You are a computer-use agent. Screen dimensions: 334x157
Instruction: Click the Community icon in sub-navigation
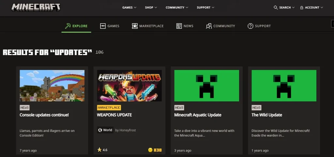209,26
